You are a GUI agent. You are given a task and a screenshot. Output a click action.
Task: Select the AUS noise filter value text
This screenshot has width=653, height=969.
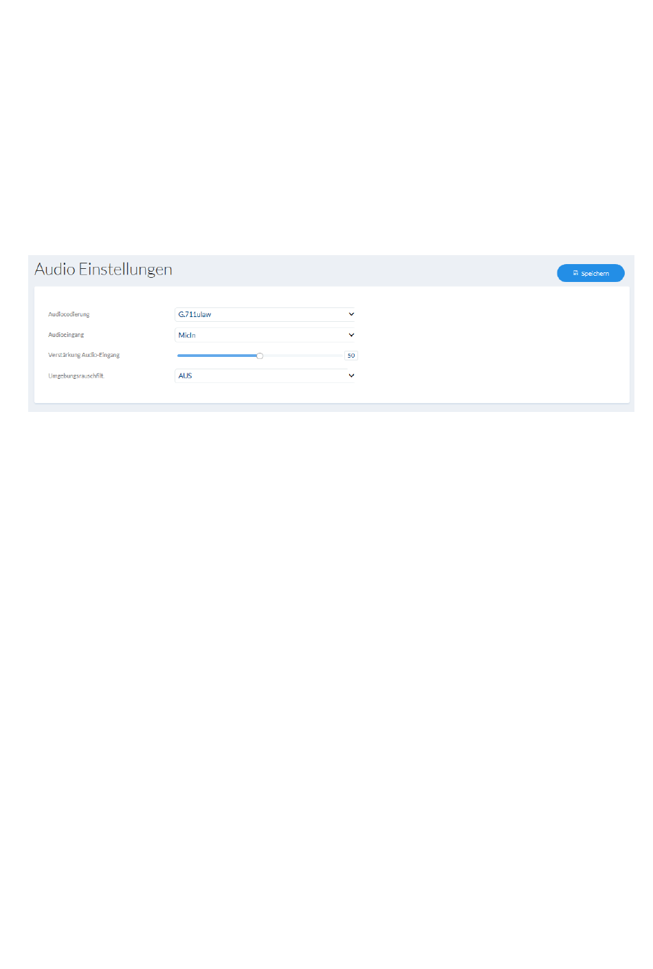pos(185,375)
